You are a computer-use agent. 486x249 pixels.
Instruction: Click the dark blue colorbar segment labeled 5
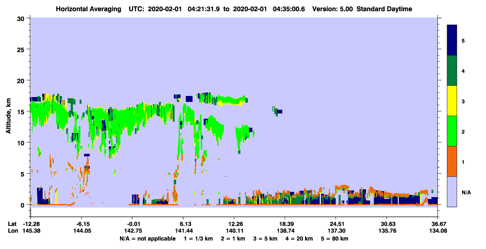tap(452, 40)
